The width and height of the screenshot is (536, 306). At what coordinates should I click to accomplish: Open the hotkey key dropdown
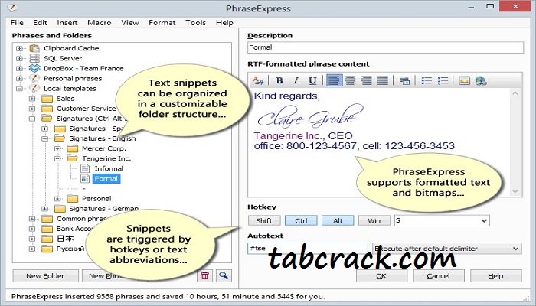(x=484, y=220)
